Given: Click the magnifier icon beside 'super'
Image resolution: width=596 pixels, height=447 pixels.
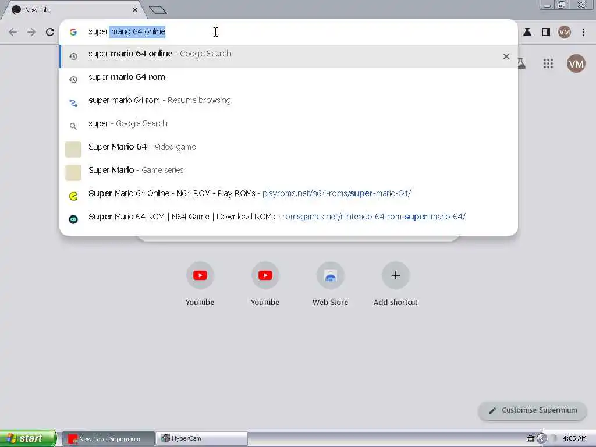Looking at the screenshot, I should (73, 126).
